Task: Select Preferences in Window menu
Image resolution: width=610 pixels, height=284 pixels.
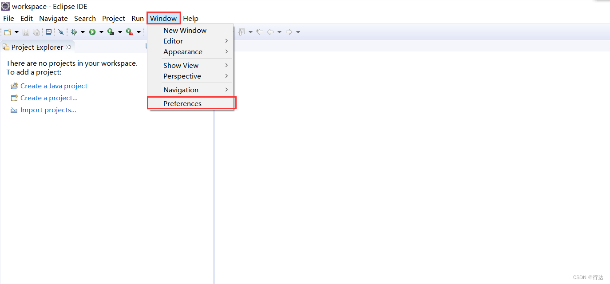Action: pos(191,103)
